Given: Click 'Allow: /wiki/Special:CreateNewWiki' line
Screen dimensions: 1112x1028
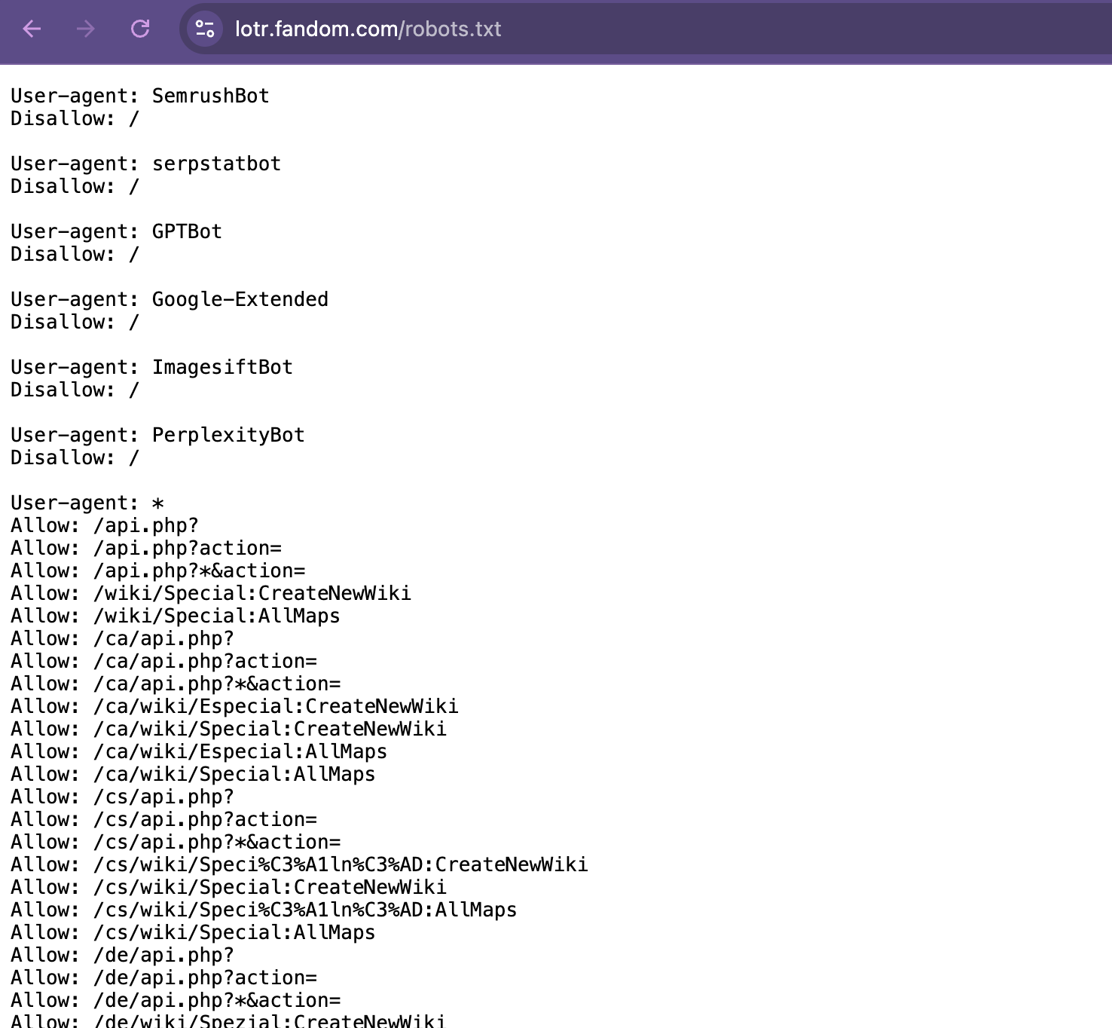Looking at the screenshot, I should point(211,593).
